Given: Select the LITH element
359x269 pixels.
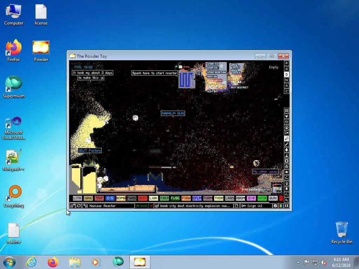Looking at the screenshot, I should (x=77, y=198).
